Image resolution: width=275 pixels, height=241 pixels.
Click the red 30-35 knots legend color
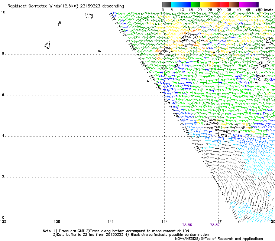(x=224, y=4)
